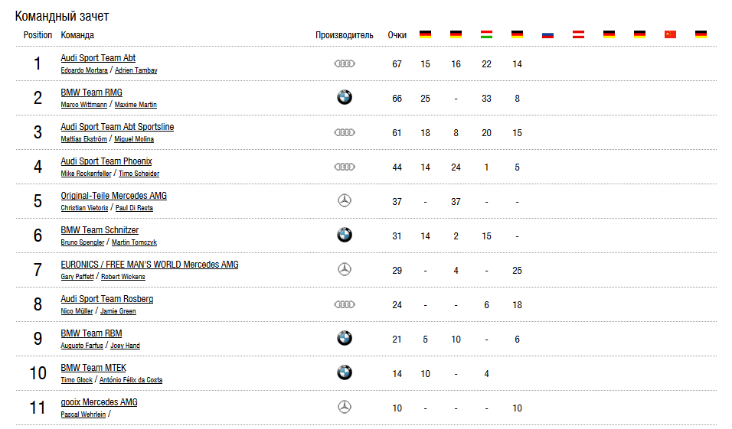This screenshot has height=429, width=732.
Task: Open the EURONICS / FREE MAN'S WORLD Mercedes AMG link
Action: [149, 265]
